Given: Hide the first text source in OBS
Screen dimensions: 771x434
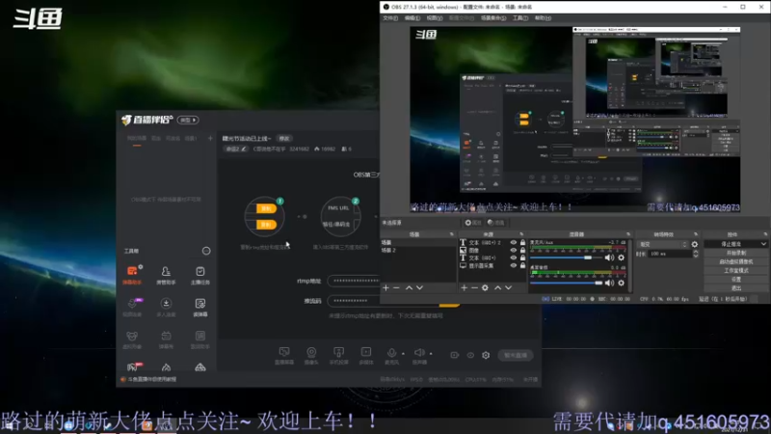Looking at the screenshot, I should coord(514,243).
